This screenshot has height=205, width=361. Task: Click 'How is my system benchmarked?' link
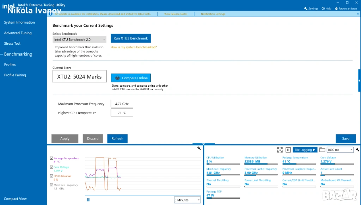tap(134, 47)
